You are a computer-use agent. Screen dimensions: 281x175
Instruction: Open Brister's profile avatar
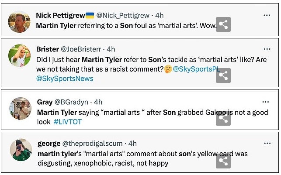[20, 56]
